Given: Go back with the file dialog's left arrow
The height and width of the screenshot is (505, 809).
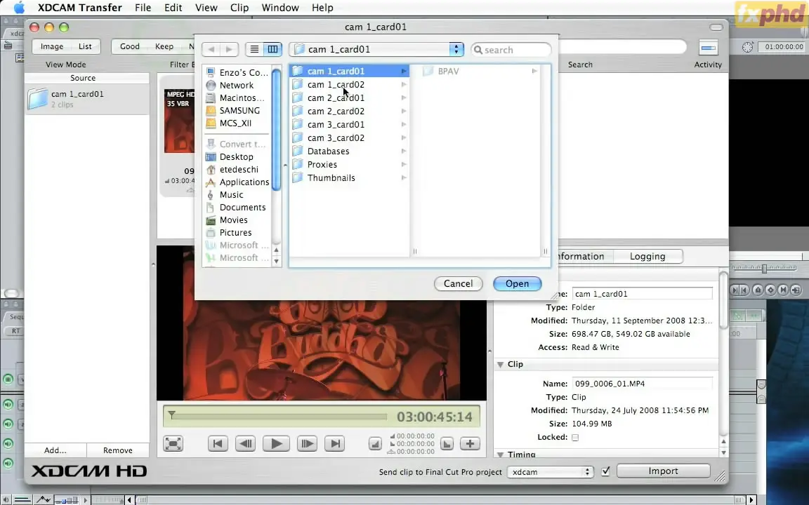Looking at the screenshot, I should point(211,50).
